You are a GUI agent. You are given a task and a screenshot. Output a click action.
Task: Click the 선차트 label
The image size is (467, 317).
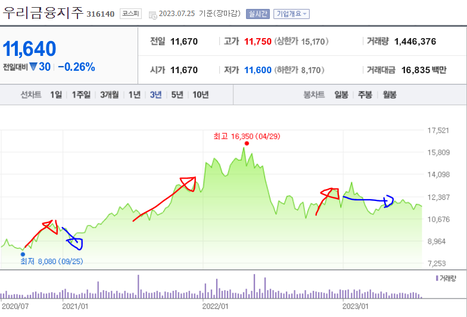(31, 95)
